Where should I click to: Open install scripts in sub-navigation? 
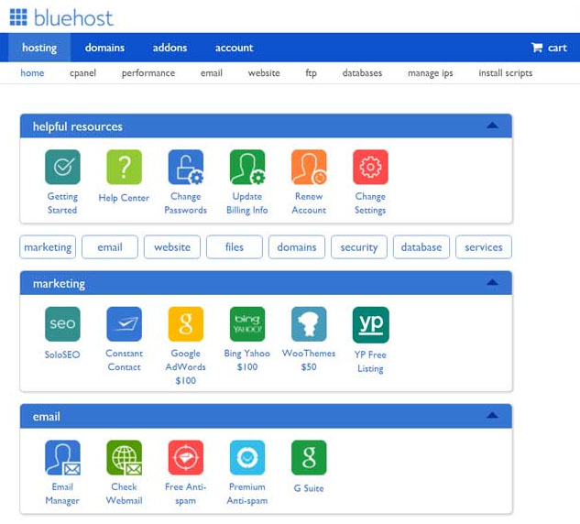pos(506,73)
